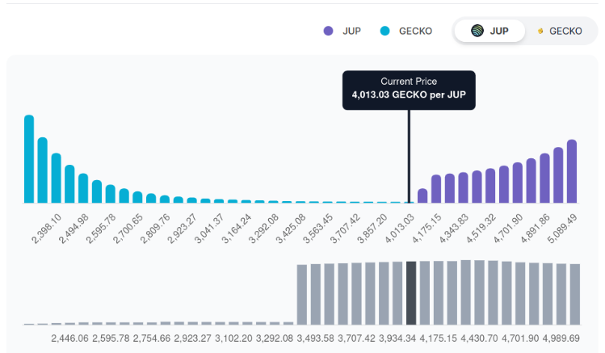Click the 4,430.70 lower axis label

(x=479, y=338)
